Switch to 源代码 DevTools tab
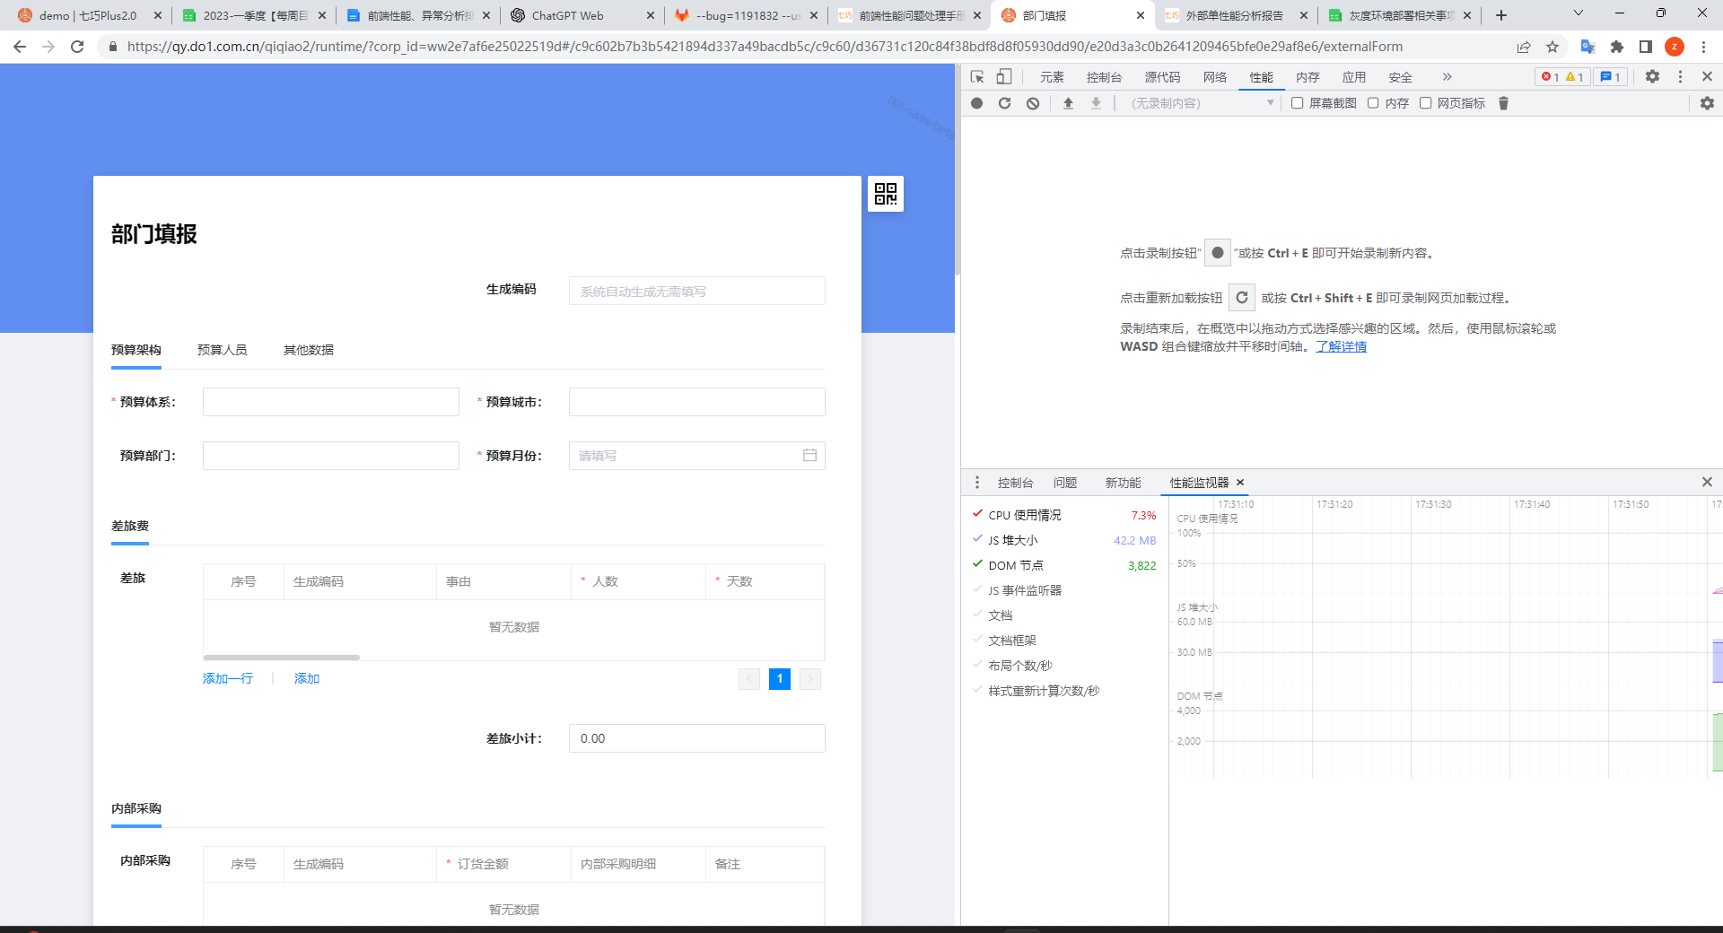This screenshot has height=933, width=1723. click(x=1162, y=77)
